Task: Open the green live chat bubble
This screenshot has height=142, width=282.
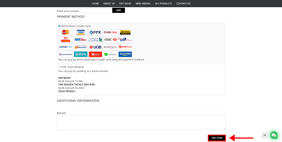Action: 274,135
